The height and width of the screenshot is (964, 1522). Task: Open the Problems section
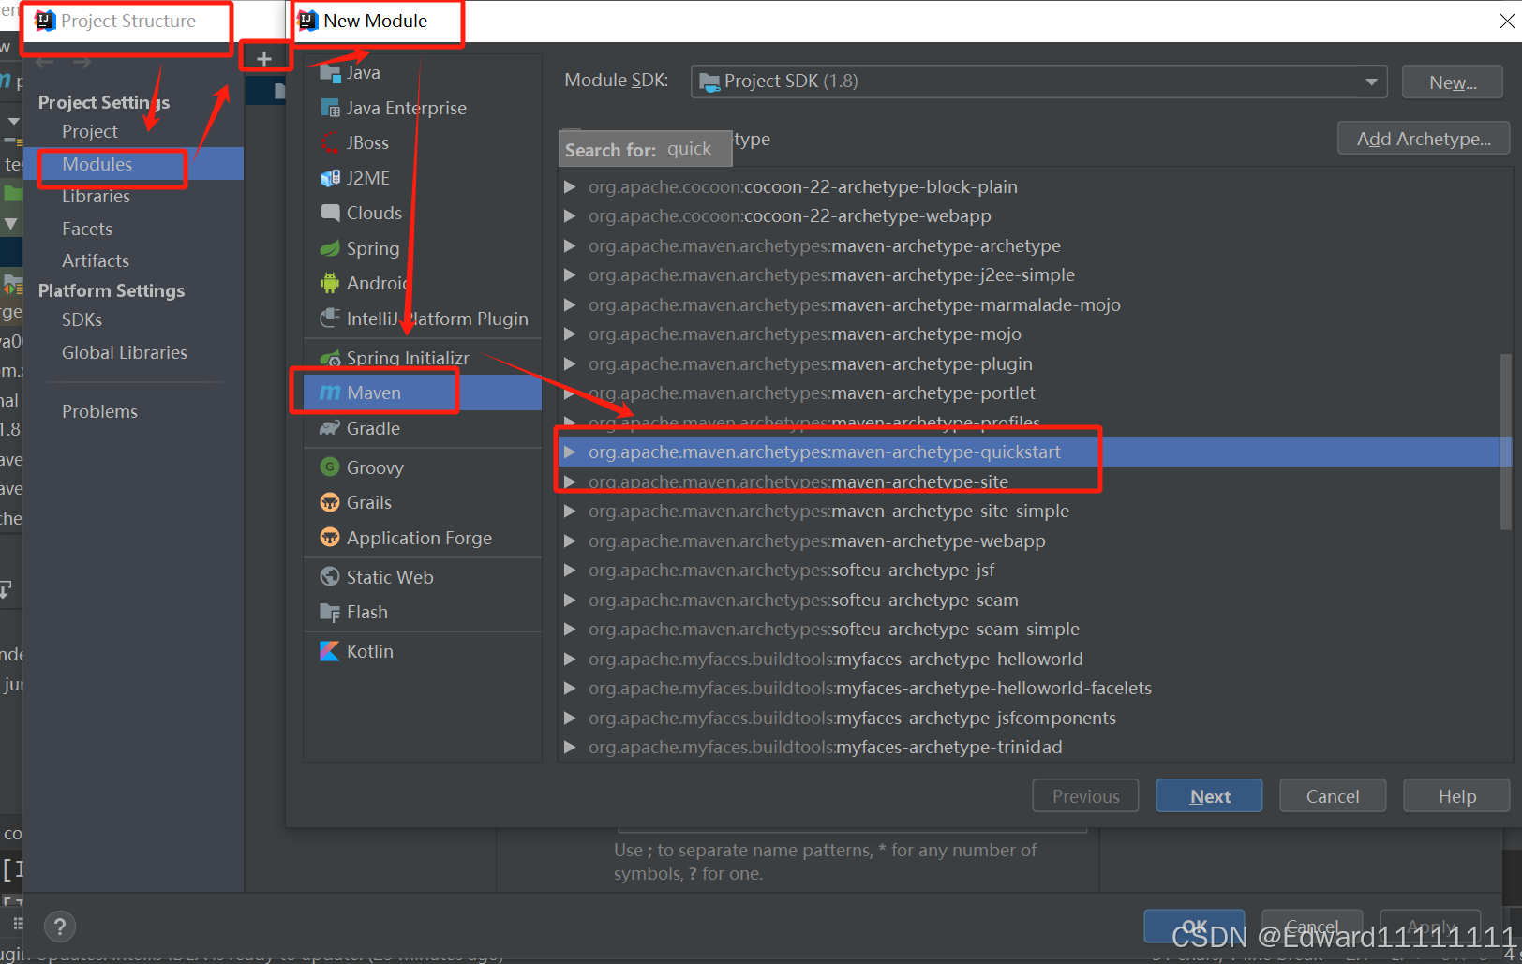coord(99,411)
